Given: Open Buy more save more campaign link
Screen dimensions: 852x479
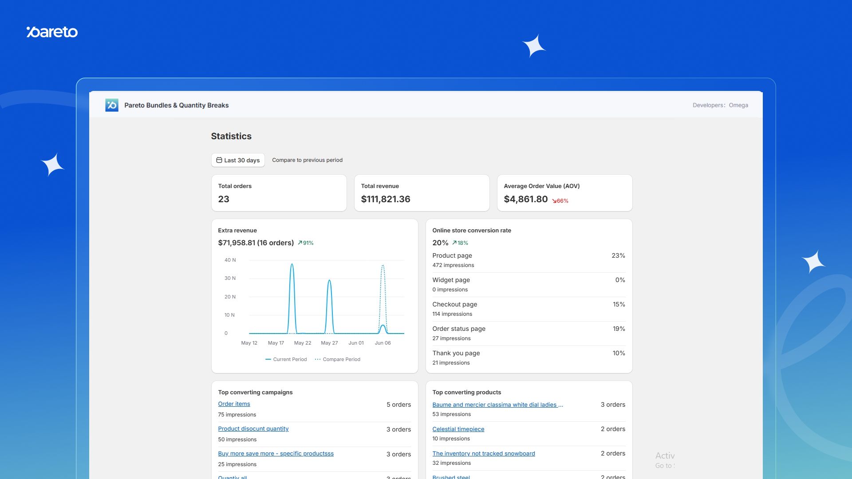Looking at the screenshot, I should click(276, 454).
